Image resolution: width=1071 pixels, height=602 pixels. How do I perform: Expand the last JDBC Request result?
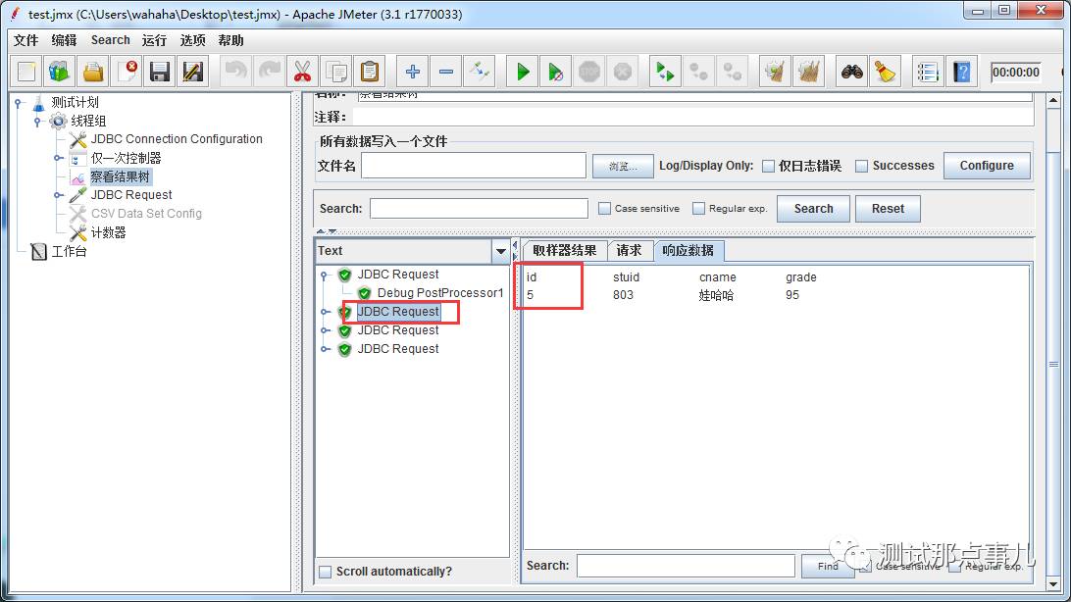point(326,349)
